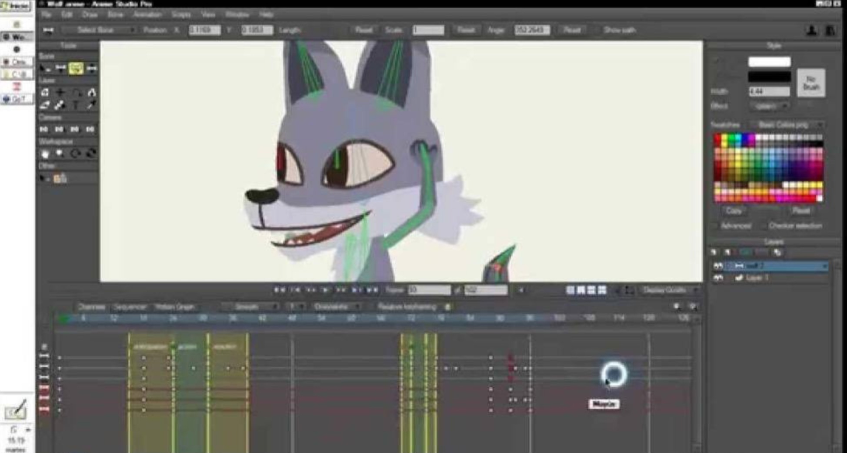
Task: Click the highlighted yellow Manipulate Bones tool
Action: (76, 68)
